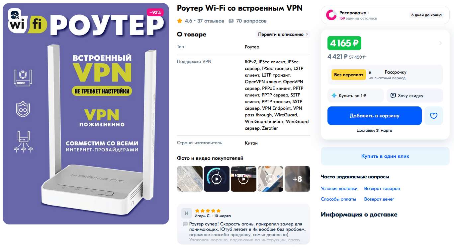This screenshot has height=248, width=454.
Task: Open Условия доставки link
Action: (339, 188)
